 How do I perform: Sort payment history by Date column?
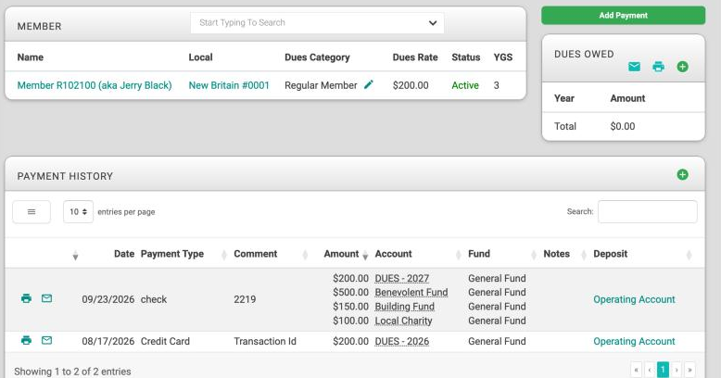(124, 254)
